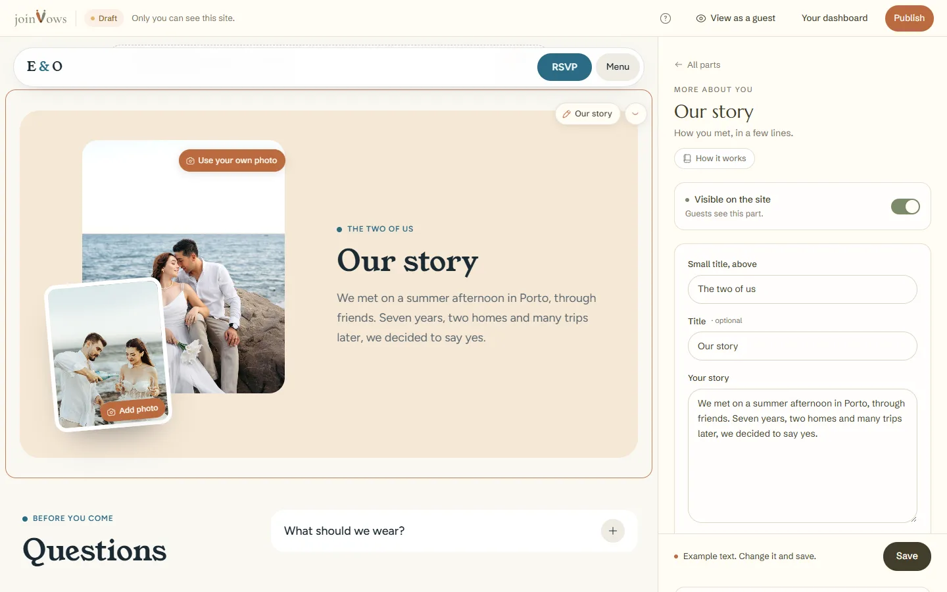Publish the site
Viewport: 947px width, 592px height.
click(x=910, y=18)
